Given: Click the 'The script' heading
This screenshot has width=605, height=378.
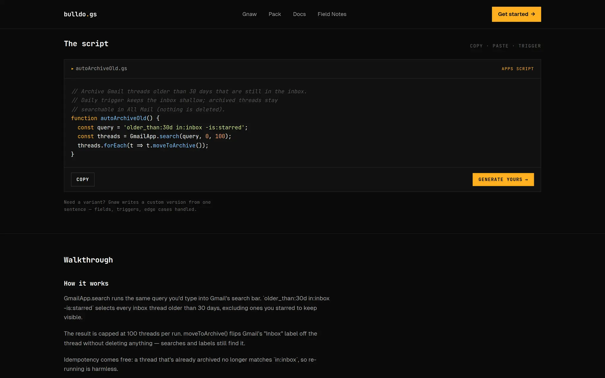Looking at the screenshot, I should point(86,44).
